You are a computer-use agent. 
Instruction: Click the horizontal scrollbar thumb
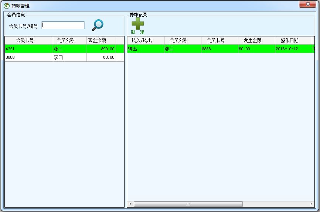tap(188, 204)
